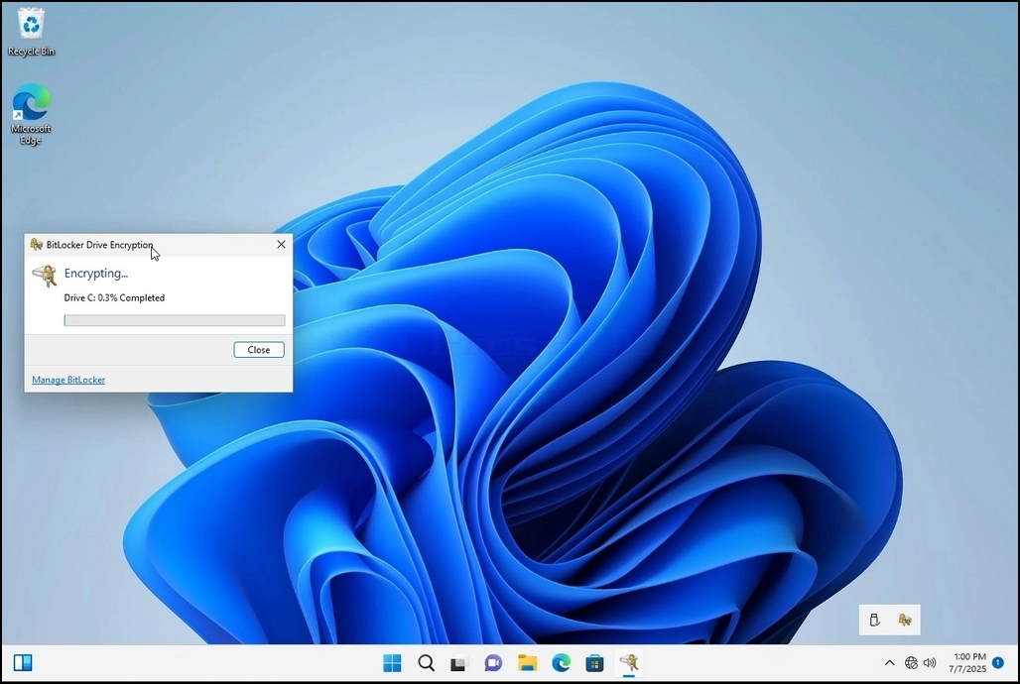Toggle the hidden icons chevron in tray

pos(889,662)
